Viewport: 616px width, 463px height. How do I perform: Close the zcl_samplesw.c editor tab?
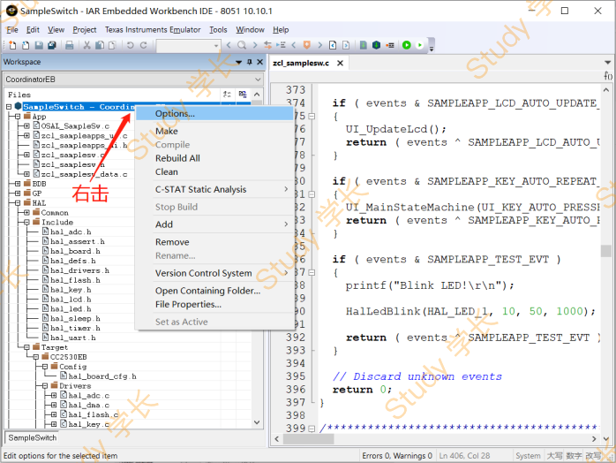pyautogui.click(x=341, y=63)
